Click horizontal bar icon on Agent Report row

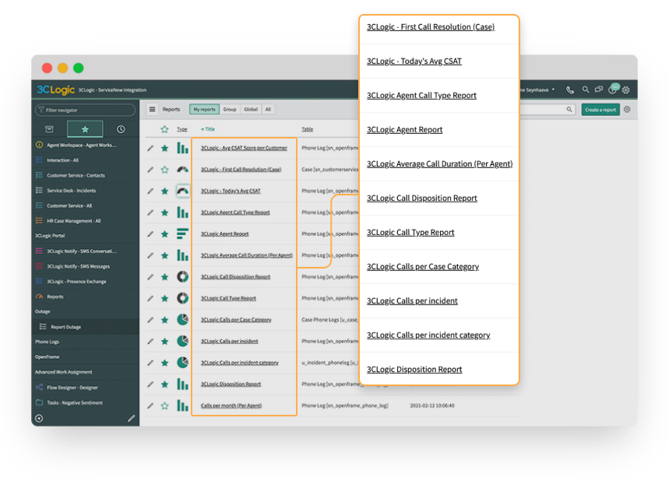pyautogui.click(x=182, y=233)
